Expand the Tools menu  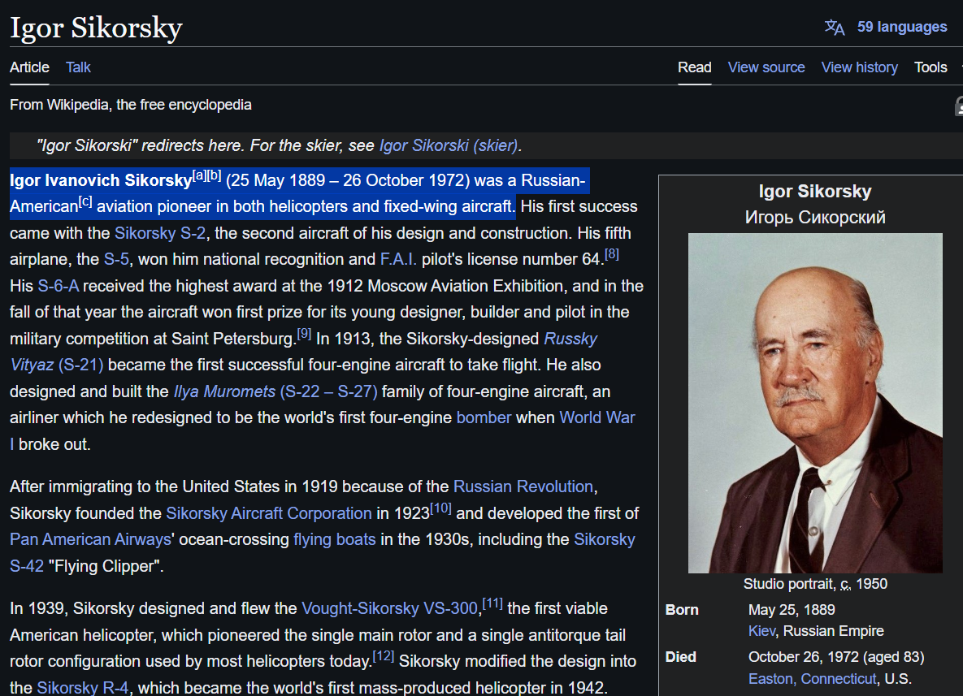(x=930, y=67)
